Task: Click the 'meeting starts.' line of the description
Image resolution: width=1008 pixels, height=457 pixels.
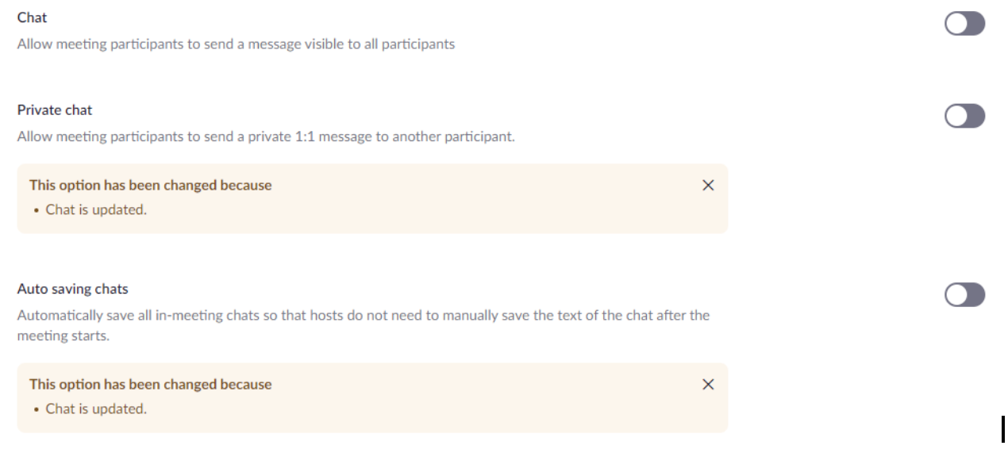Action: [63, 336]
